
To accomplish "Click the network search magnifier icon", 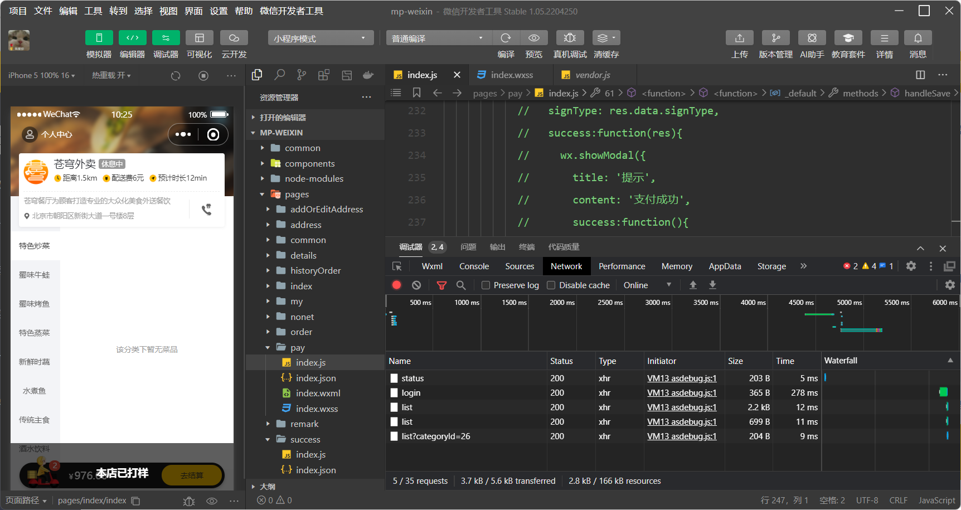I will pyautogui.click(x=461, y=285).
